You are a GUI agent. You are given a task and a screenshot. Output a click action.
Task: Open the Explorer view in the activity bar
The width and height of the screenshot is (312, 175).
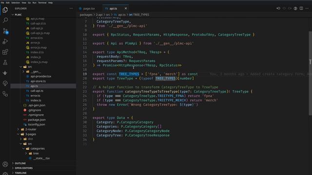pos(5,10)
